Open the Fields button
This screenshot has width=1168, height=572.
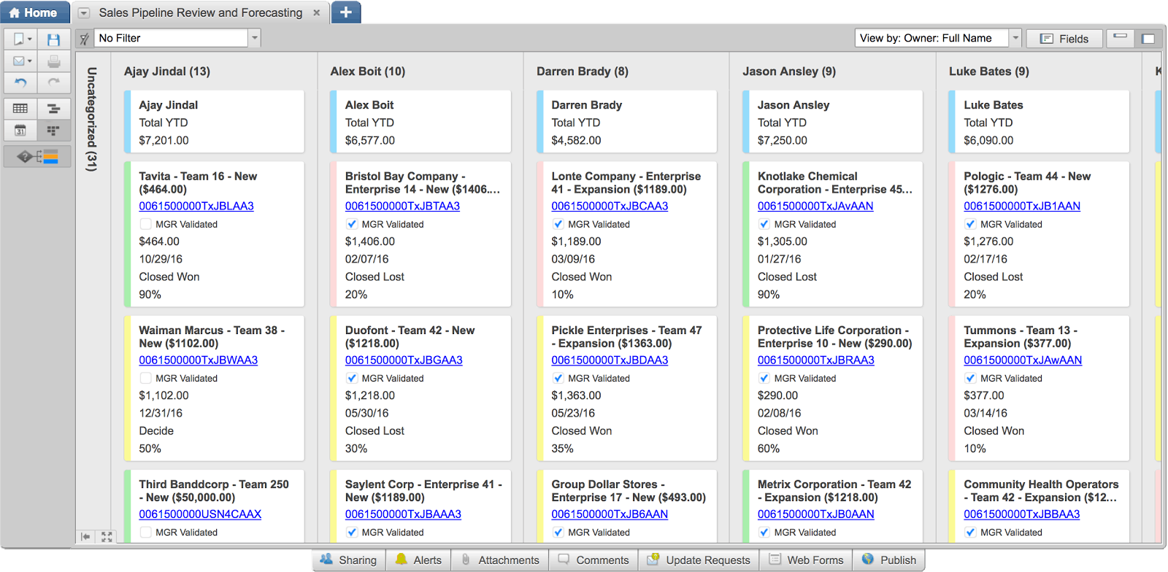1064,39
